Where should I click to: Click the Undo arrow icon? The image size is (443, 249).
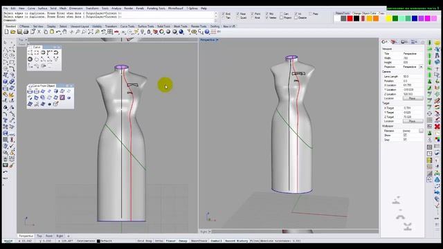point(58,32)
